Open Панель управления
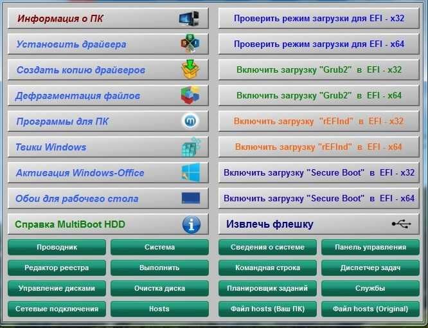This screenshot has height=328, width=428. point(370,247)
